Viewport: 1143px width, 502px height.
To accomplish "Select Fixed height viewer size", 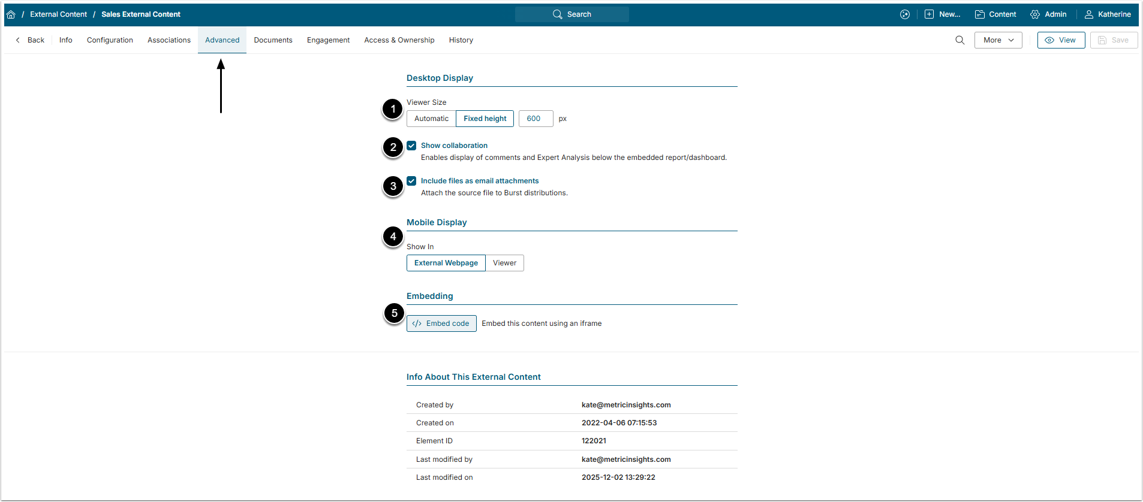I will point(485,119).
